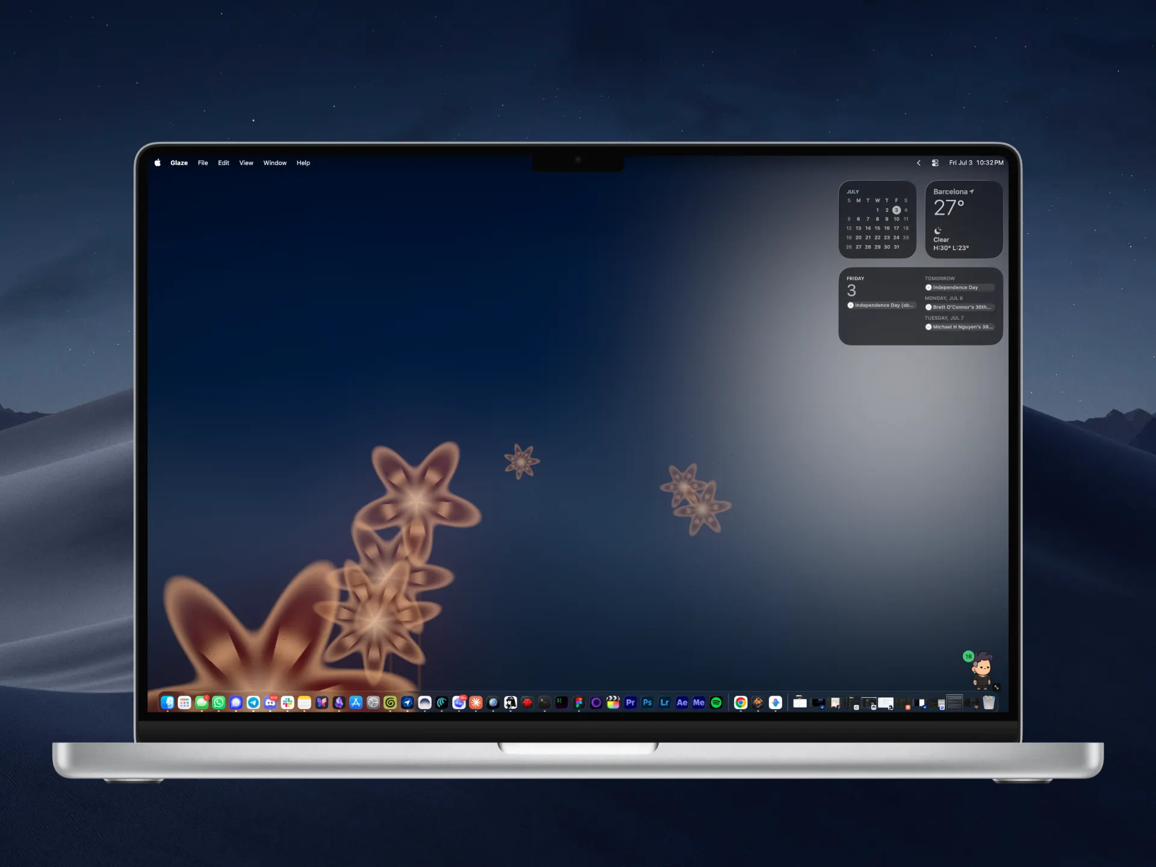Open the Window menu
This screenshot has width=1156, height=867.
(x=275, y=163)
